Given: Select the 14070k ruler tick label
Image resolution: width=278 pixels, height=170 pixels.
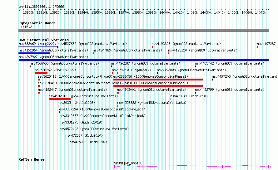Looking at the screenshot, I should pyautogui.click(x=261, y=12).
